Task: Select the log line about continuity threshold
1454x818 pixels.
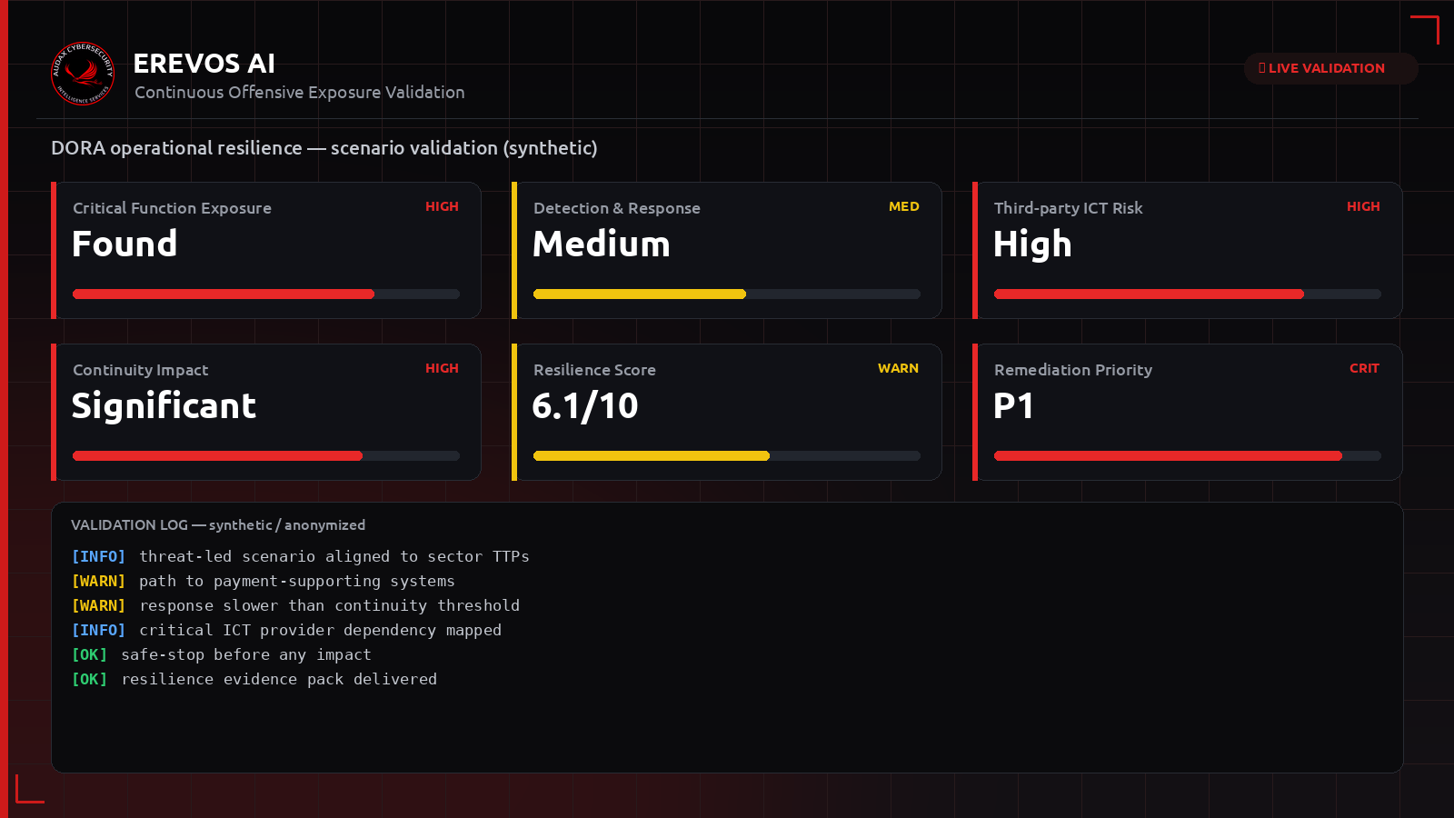Action: coord(296,605)
